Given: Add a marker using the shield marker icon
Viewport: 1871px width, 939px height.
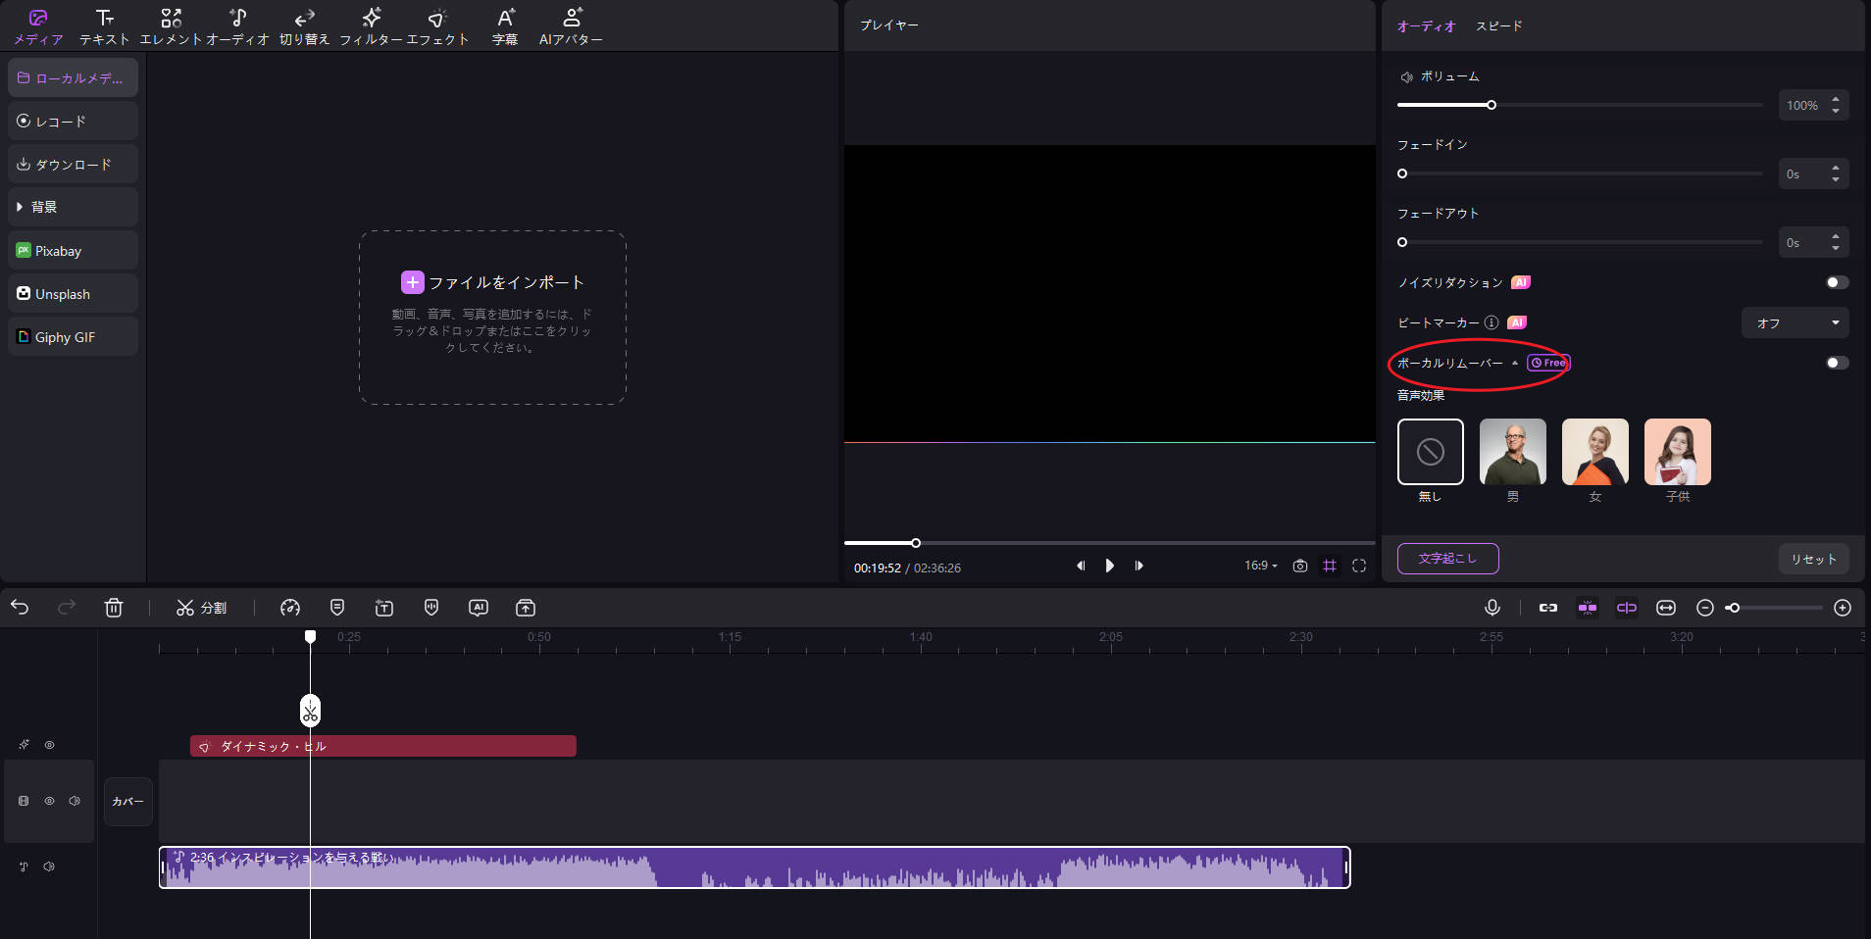Looking at the screenshot, I should [x=337, y=608].
